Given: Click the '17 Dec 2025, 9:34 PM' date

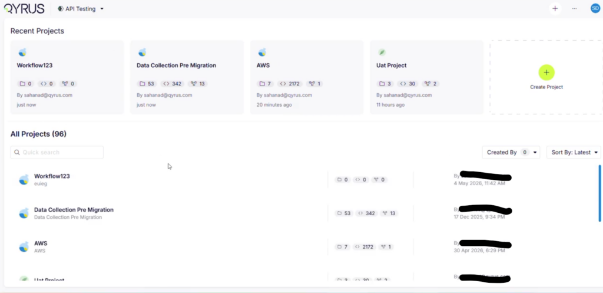Looking at the screenshot, I should pos(479,217).
